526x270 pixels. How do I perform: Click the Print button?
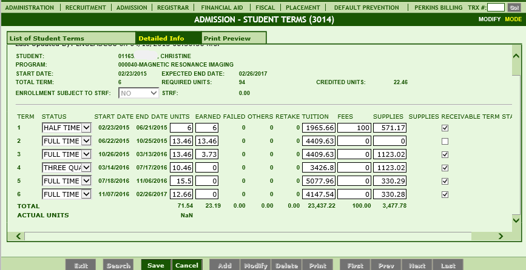coord(318,265)
